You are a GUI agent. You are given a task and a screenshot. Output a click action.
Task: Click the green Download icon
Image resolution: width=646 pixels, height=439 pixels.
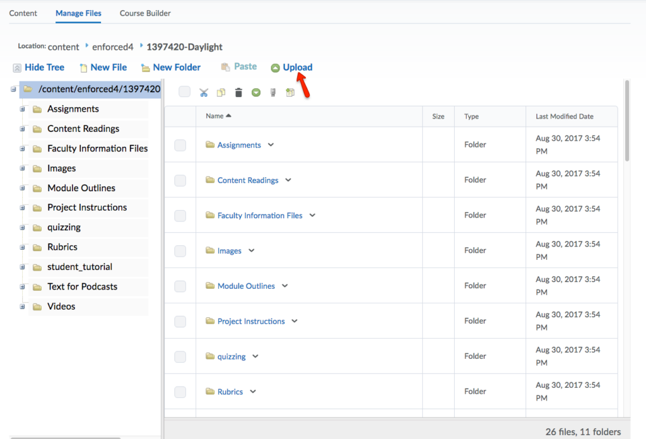pos(256,93)
